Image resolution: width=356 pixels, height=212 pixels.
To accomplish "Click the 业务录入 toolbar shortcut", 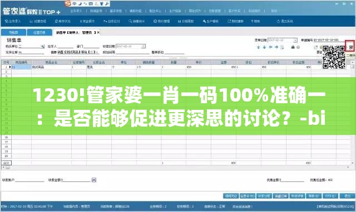I will [13, 21].
